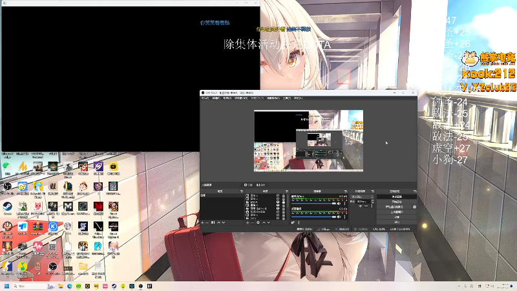Add a source with the plus icon in Sources dock
Image resolution: width=517 pixels, height=291 pixels.
click(248, 222)
